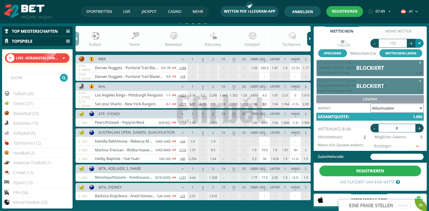Open the wettart Akkumulator dropdown
Viewport: 429px width, 211px height.
coord(397,108)
